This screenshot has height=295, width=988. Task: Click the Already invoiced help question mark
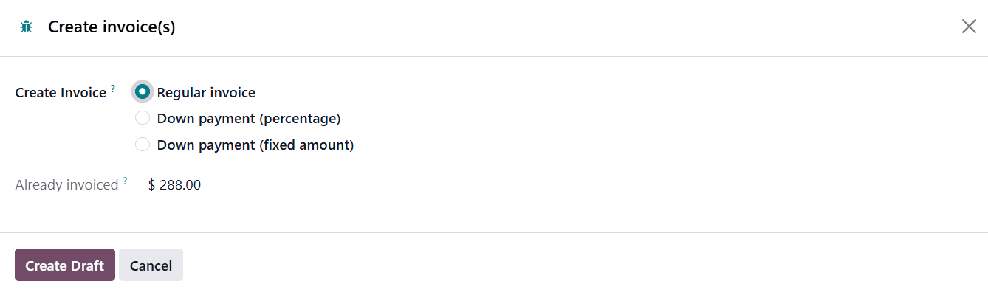pos(126,181)
